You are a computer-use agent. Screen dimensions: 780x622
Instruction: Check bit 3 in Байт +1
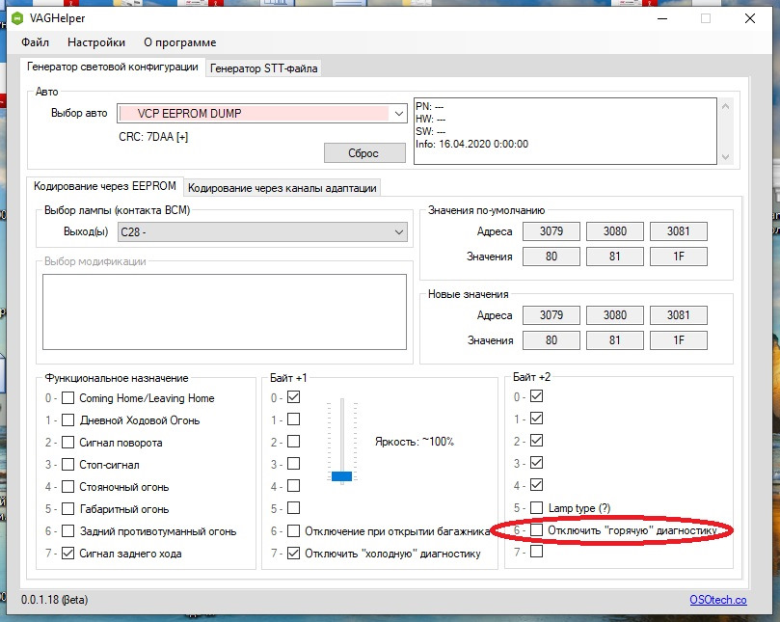[293, 463]
